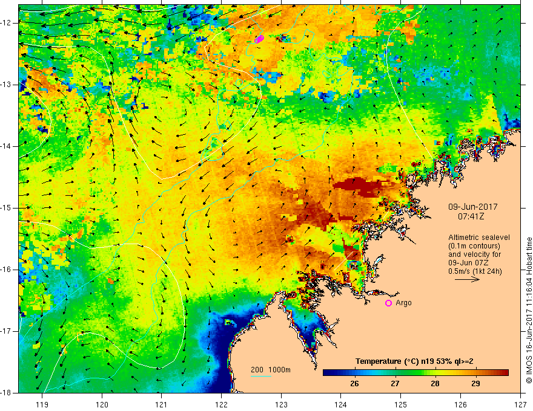533x411 pixels.
Task: Click the 26 tick label on color bar
Action: click(x=354, y=384)
